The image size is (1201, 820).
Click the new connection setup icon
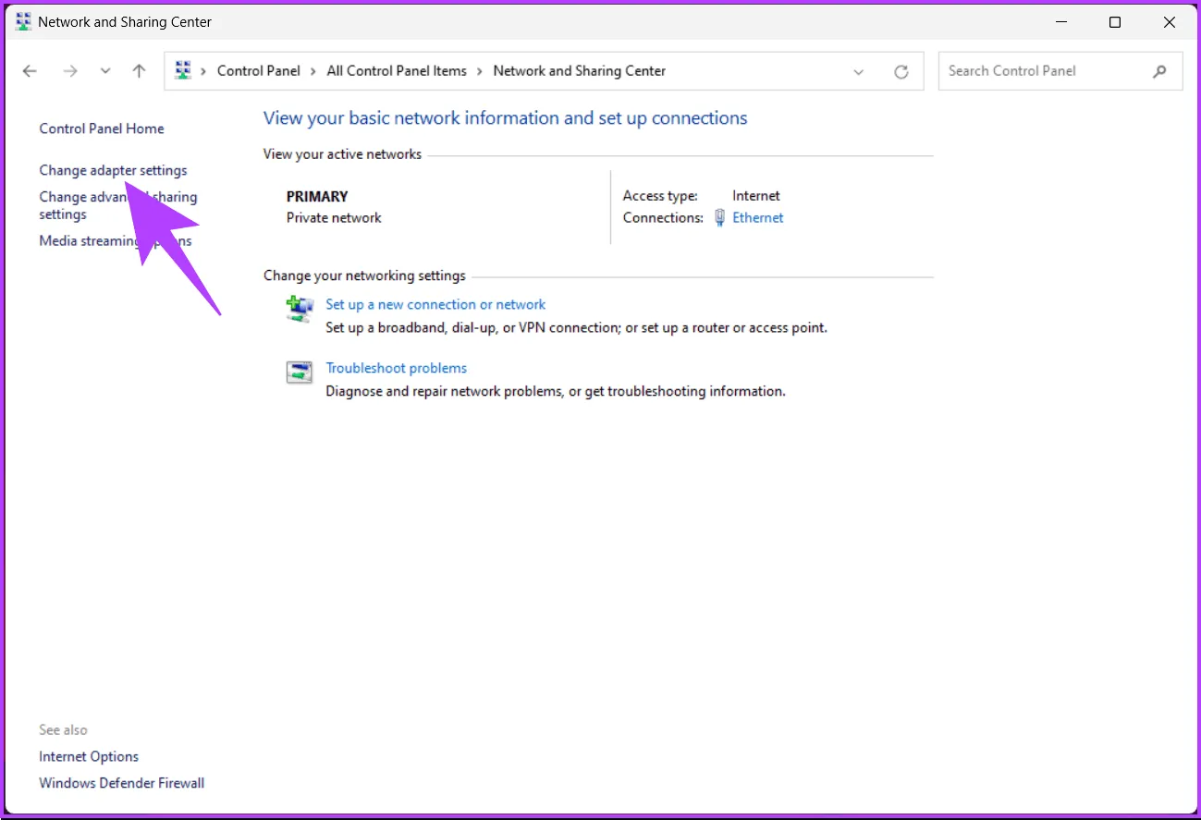[x=300, y=310]
